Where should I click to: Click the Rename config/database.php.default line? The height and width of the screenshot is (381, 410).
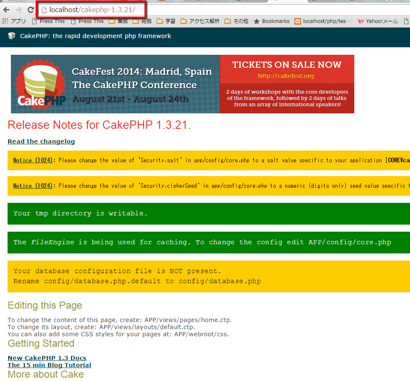137,281
